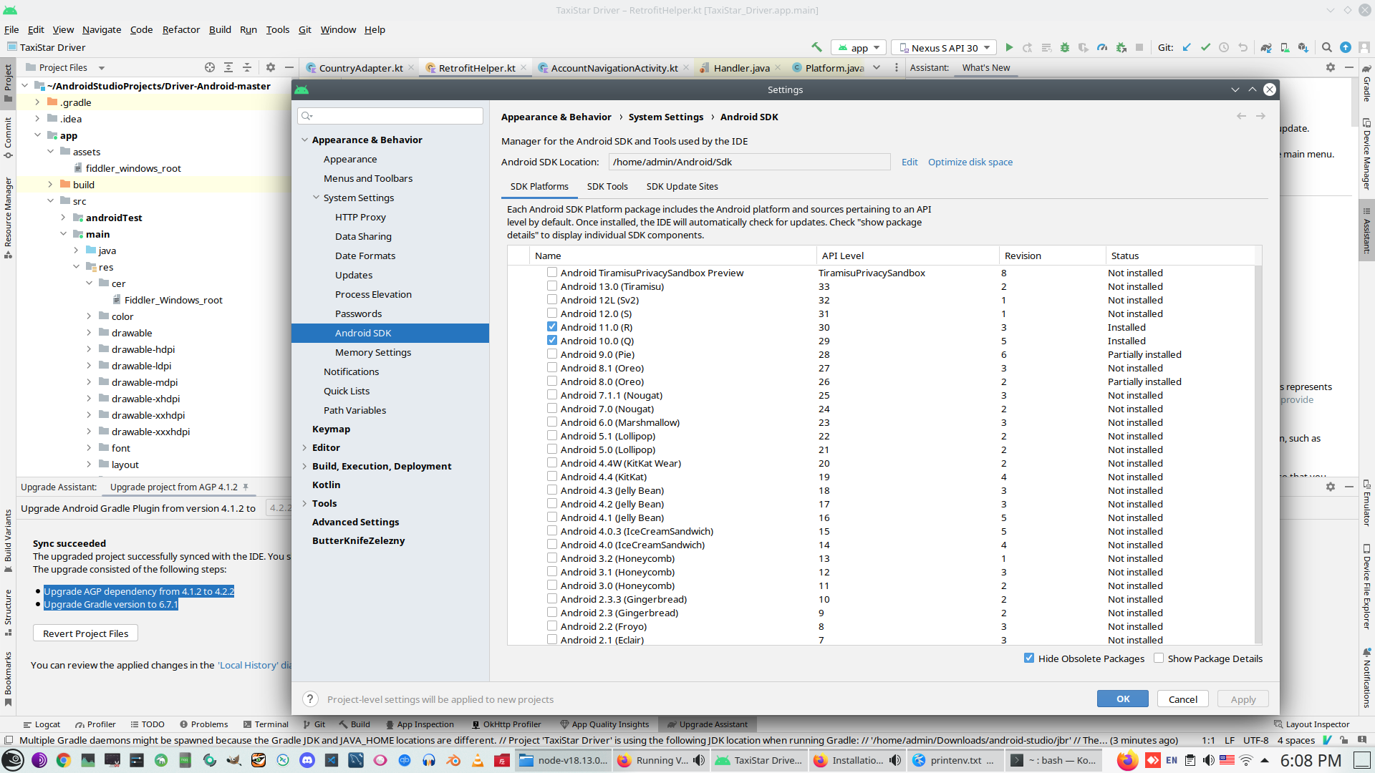Click the Debug app bug icon
The image size is (1375, 773).
(x=1065, y=48)
